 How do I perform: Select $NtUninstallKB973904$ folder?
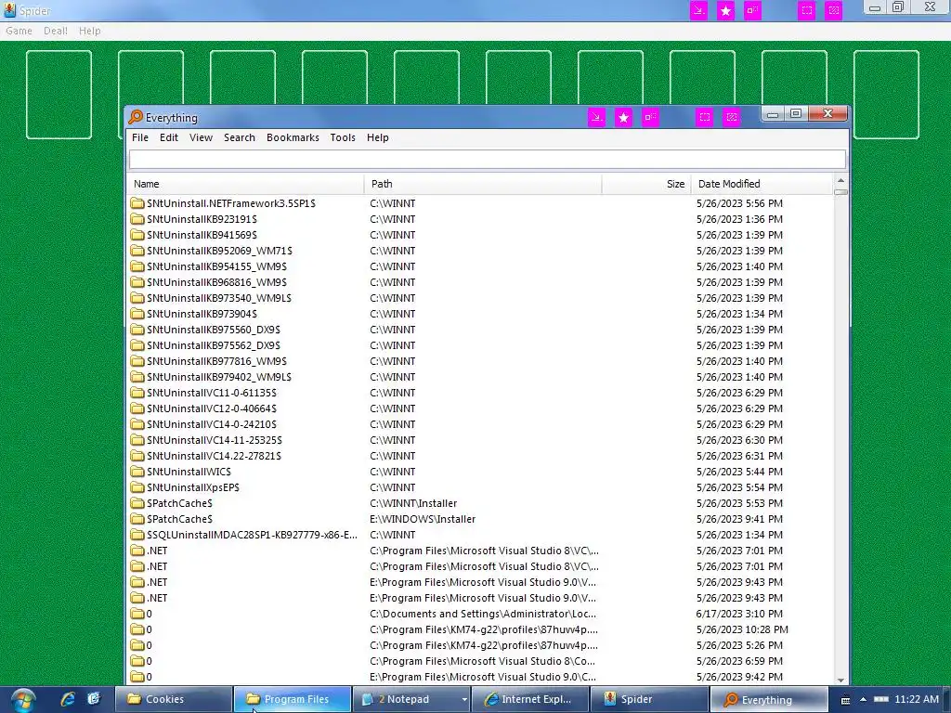(x=202, y=314)
